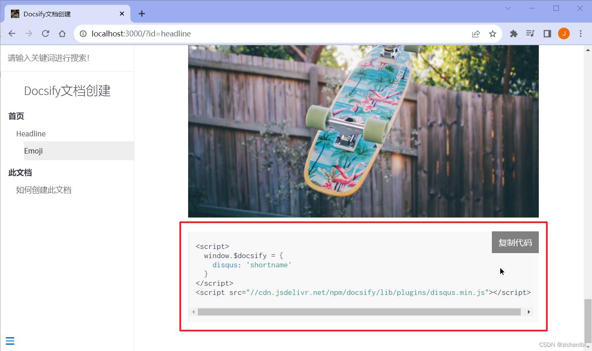Open the browser home page
The width and height of the screenshot is (592, 351).
click(x=62, y=34)
